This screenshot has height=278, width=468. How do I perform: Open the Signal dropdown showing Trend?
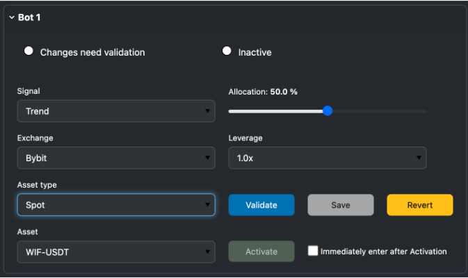(x=116, y=111)
